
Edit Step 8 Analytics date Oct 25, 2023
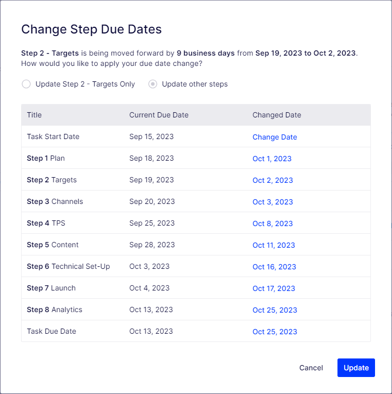point(275,310)
